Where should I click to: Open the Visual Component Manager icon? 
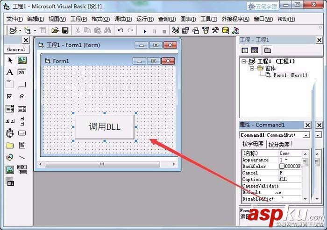coord(235,31)
